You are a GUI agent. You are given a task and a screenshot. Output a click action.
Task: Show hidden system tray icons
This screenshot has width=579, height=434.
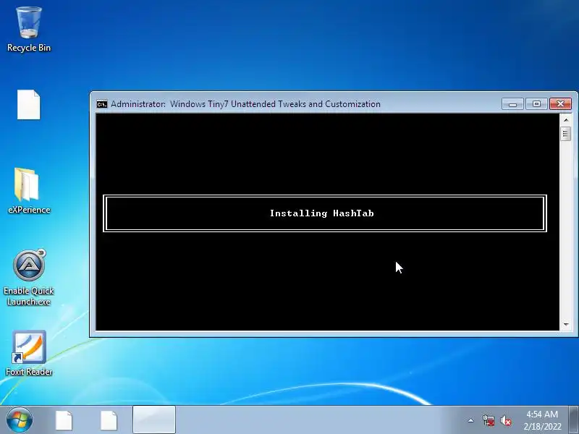point(471,420)
